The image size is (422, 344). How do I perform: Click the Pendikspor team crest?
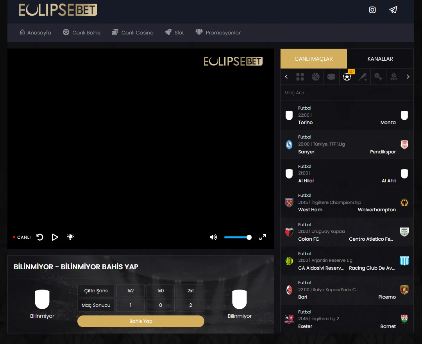pyautogui.click(x=404, y=145)
